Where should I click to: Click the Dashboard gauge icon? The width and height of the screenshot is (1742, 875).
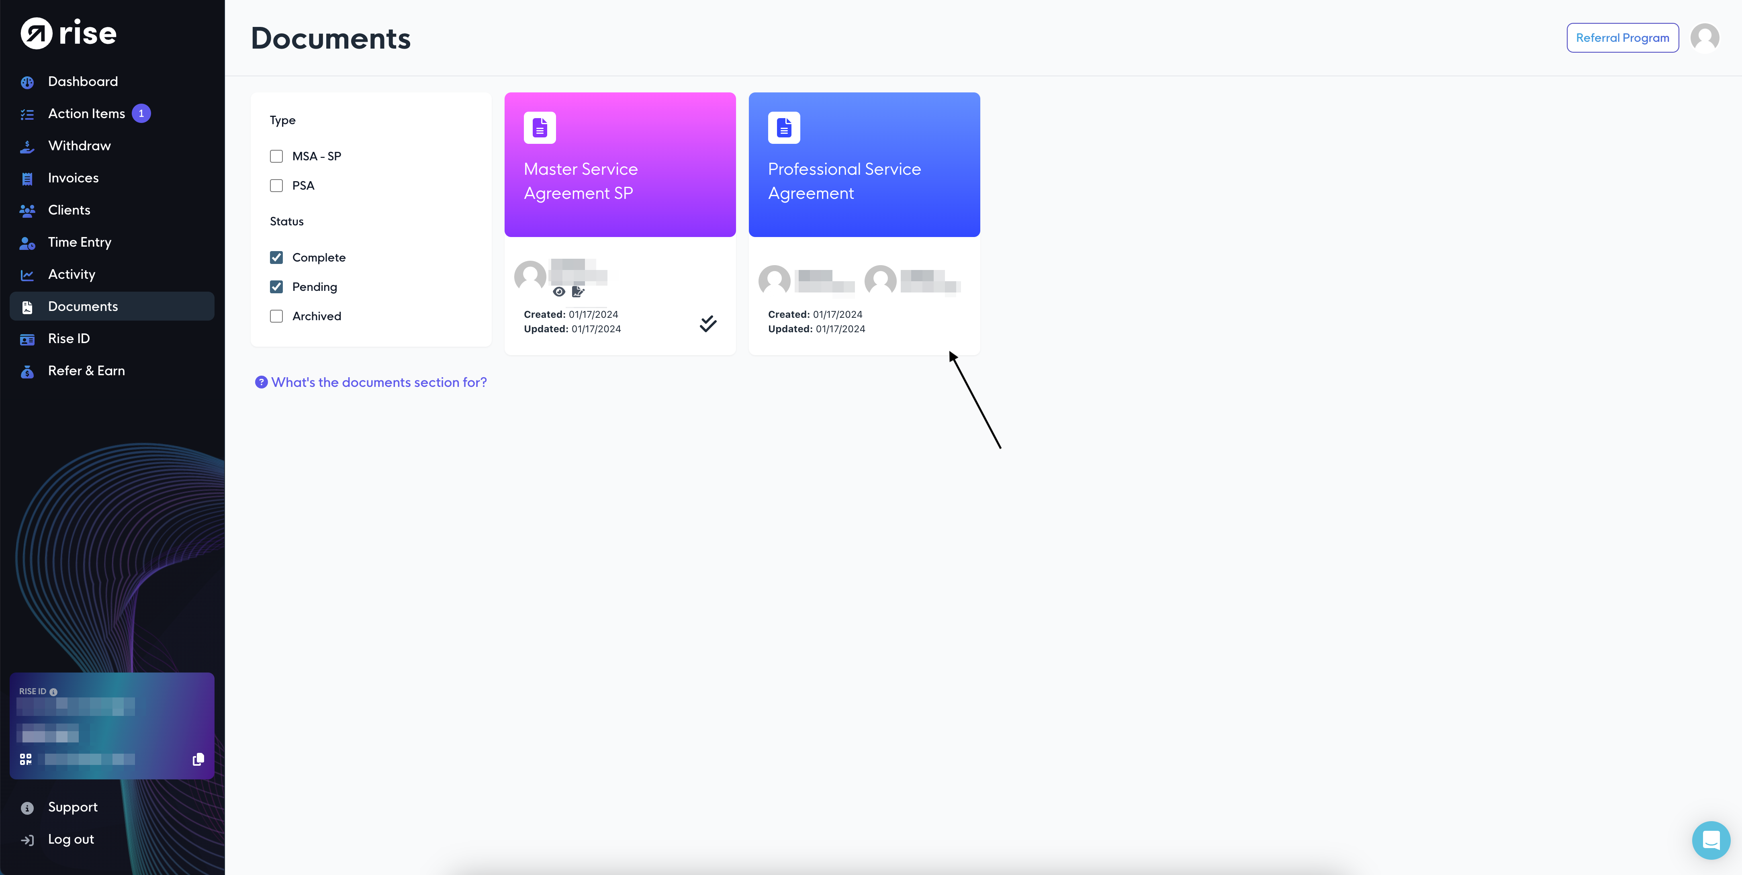[x=27, y=82]
